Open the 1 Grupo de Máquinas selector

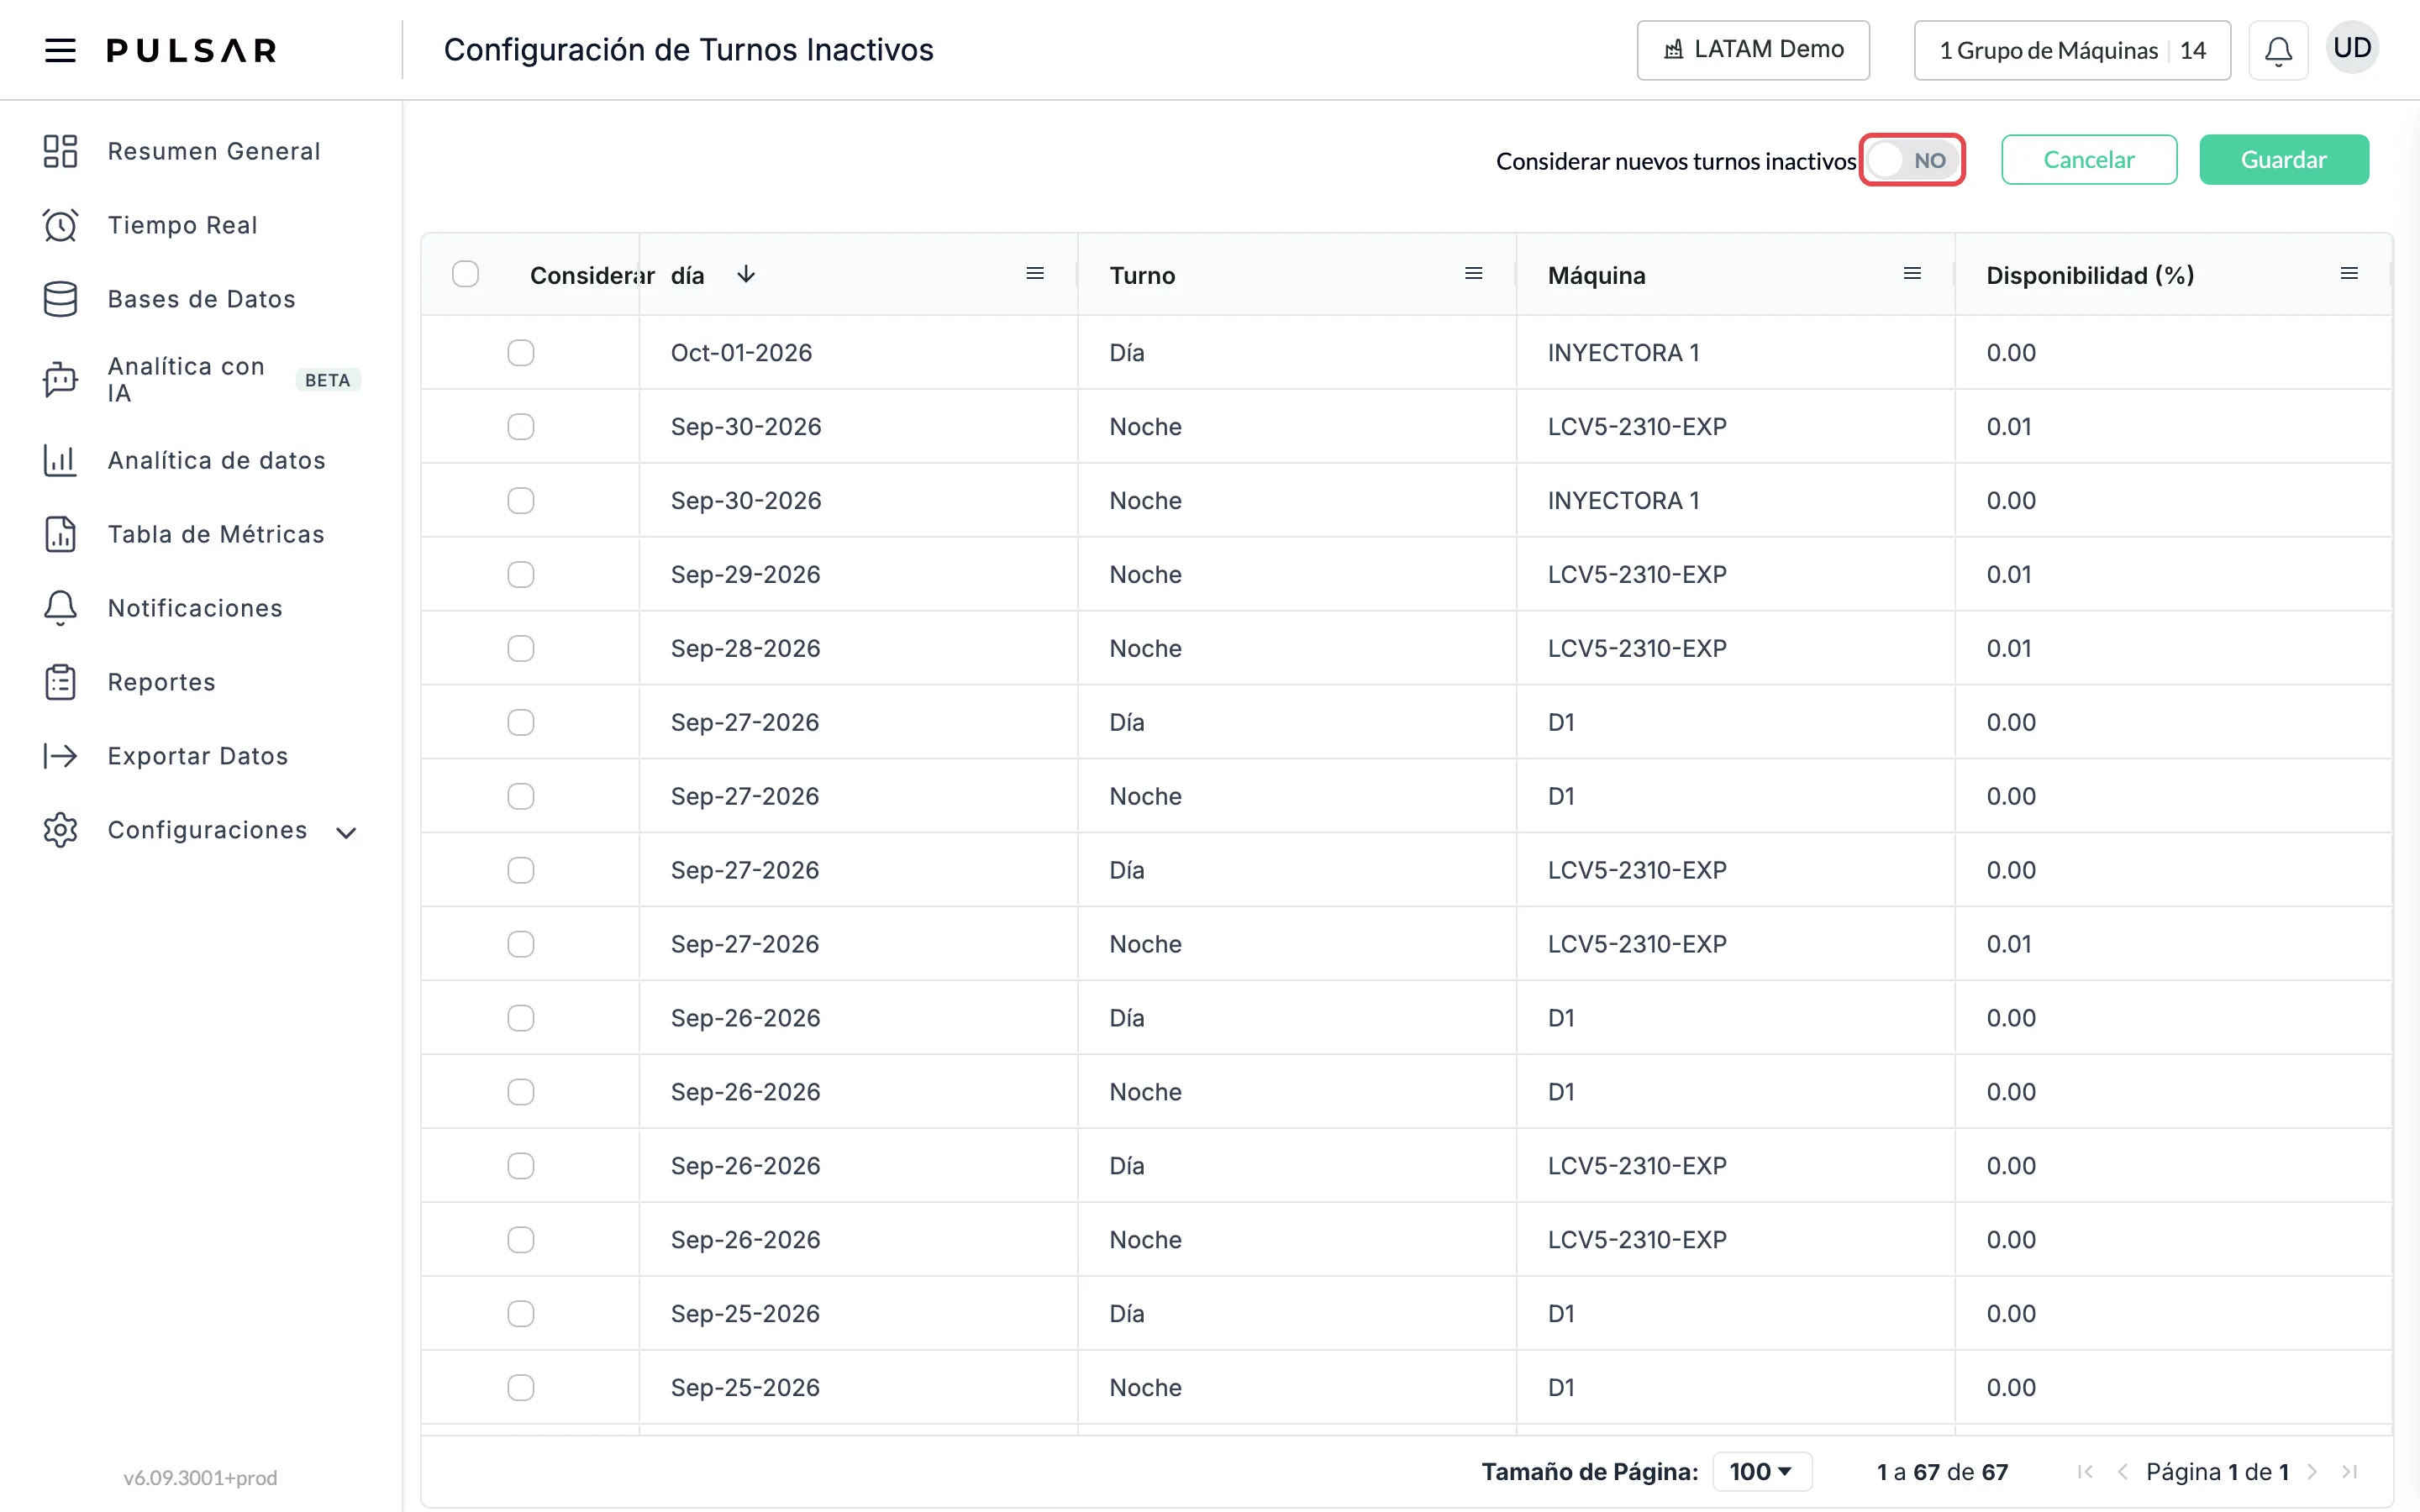(2072, 50)
